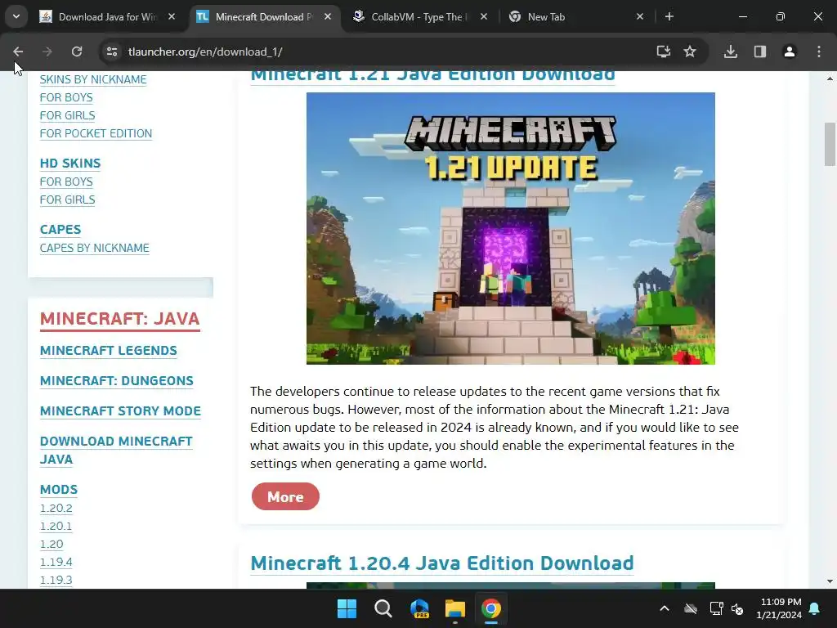Open the network tray icon
837x628 pixels.
click(716, 608)
